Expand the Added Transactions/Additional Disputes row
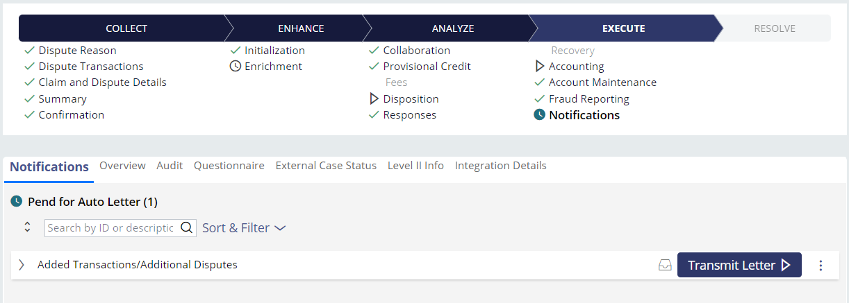Screen dimensions: 849x303 tap(22, 265)
